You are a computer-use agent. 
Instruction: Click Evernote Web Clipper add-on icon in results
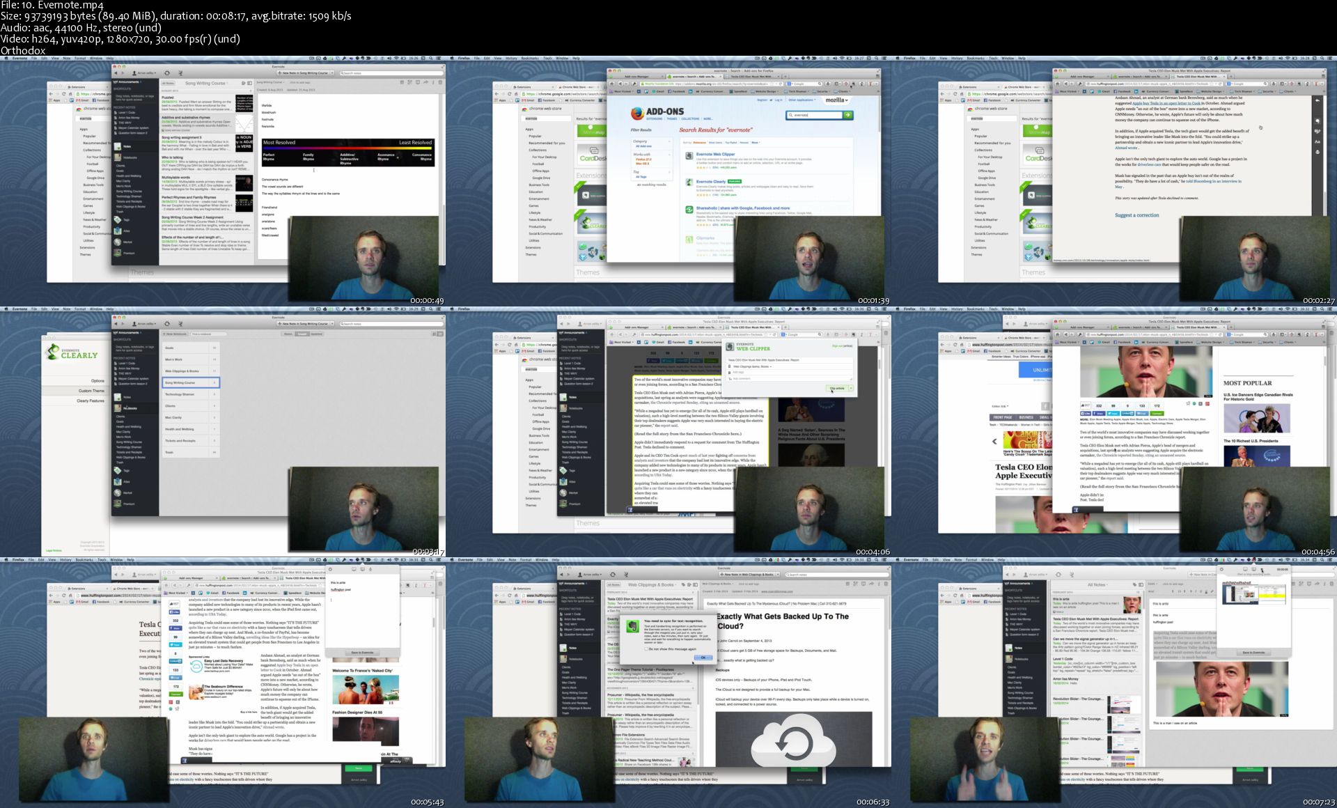(689, 156)
